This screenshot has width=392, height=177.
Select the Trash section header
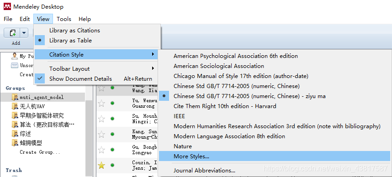click(x=14, y=170)
